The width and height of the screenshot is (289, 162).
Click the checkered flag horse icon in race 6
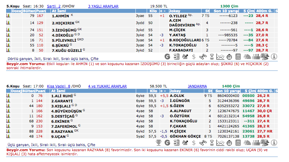(x=265, y=142)
